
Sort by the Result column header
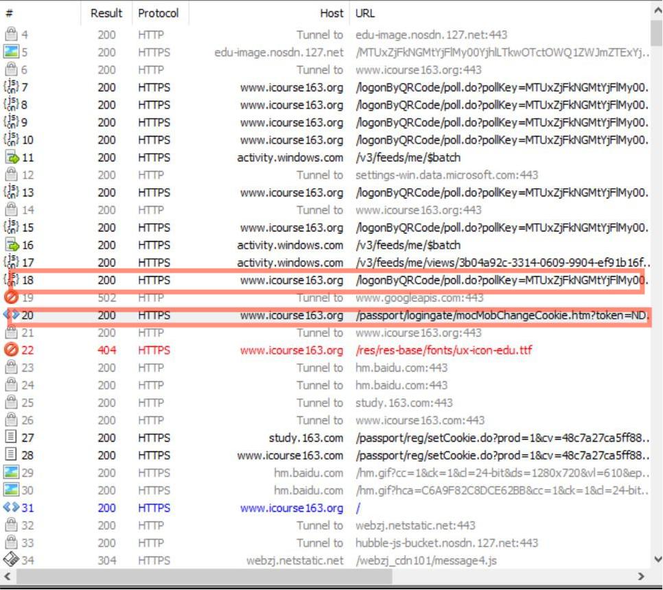point(106,13)
